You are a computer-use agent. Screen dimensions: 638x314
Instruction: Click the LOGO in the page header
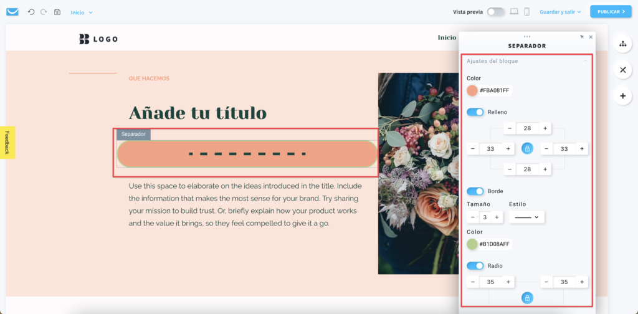point(98,39)
